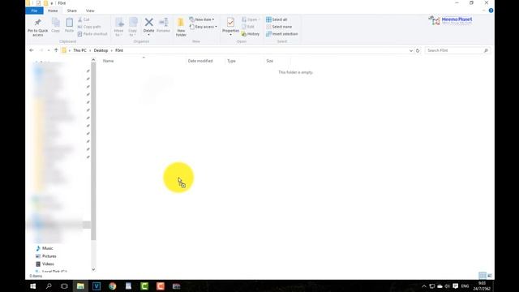The width and height of the screenshot is (519, 292).
Task: Click the Edit command in Open group
Action: pos(248,27)
